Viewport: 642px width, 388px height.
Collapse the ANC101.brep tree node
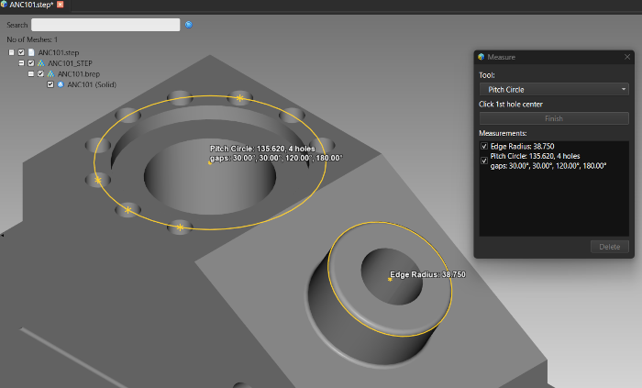(31, 73)
